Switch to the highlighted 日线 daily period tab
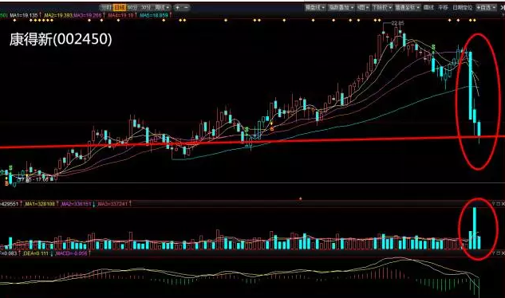 tap(119, 7)
